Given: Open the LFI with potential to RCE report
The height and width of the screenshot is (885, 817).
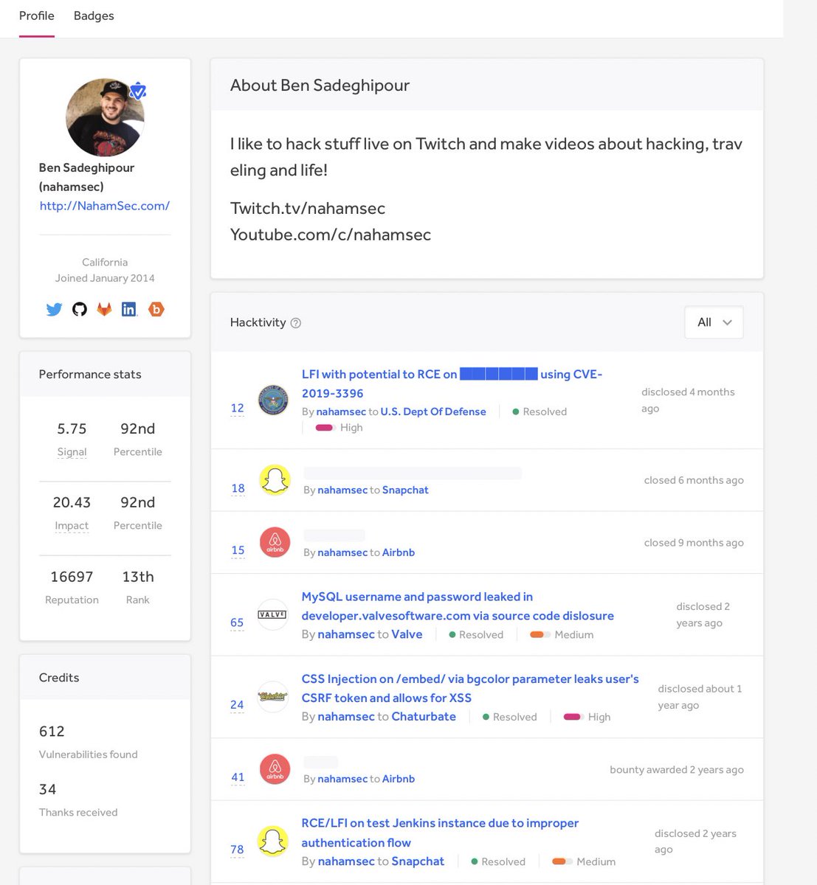Looking at the screenshot, I should [x=452, y=383].
